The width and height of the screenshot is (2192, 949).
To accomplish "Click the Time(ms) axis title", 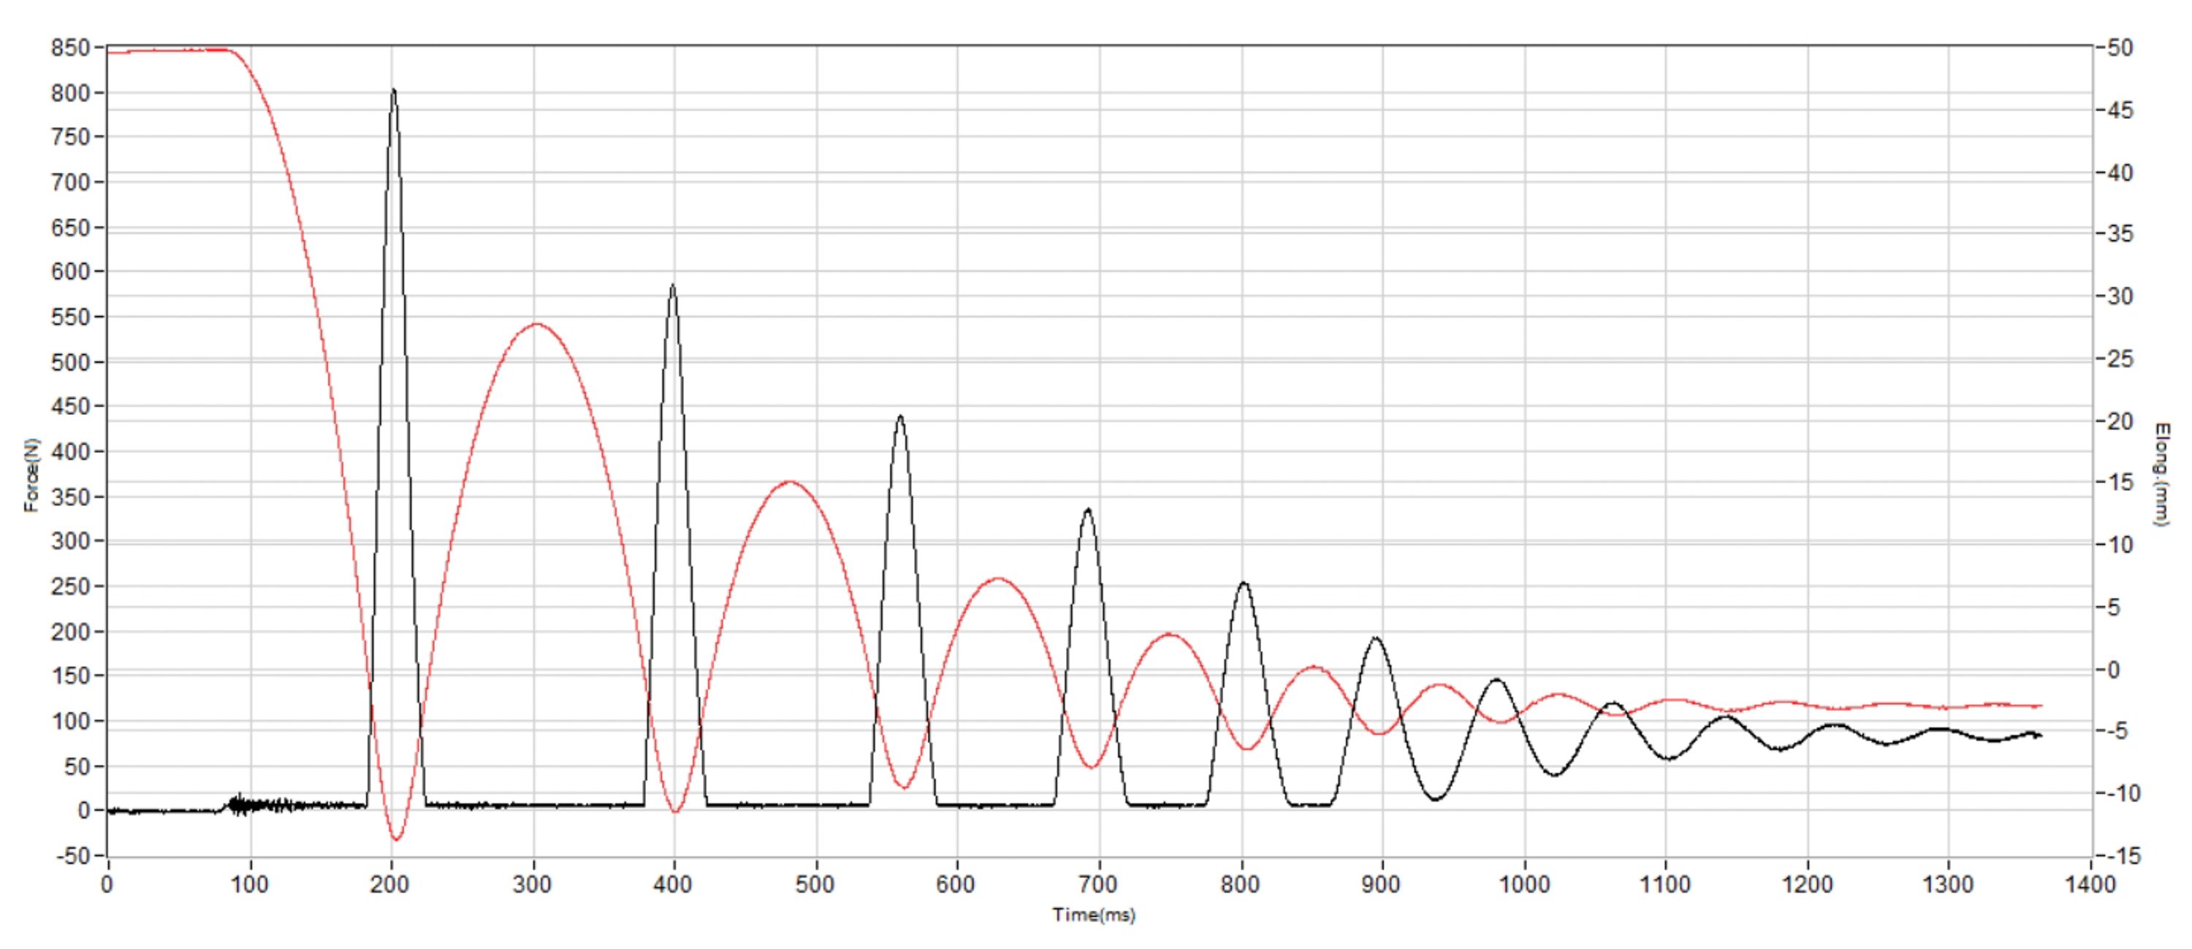I will click(1095, 915).
